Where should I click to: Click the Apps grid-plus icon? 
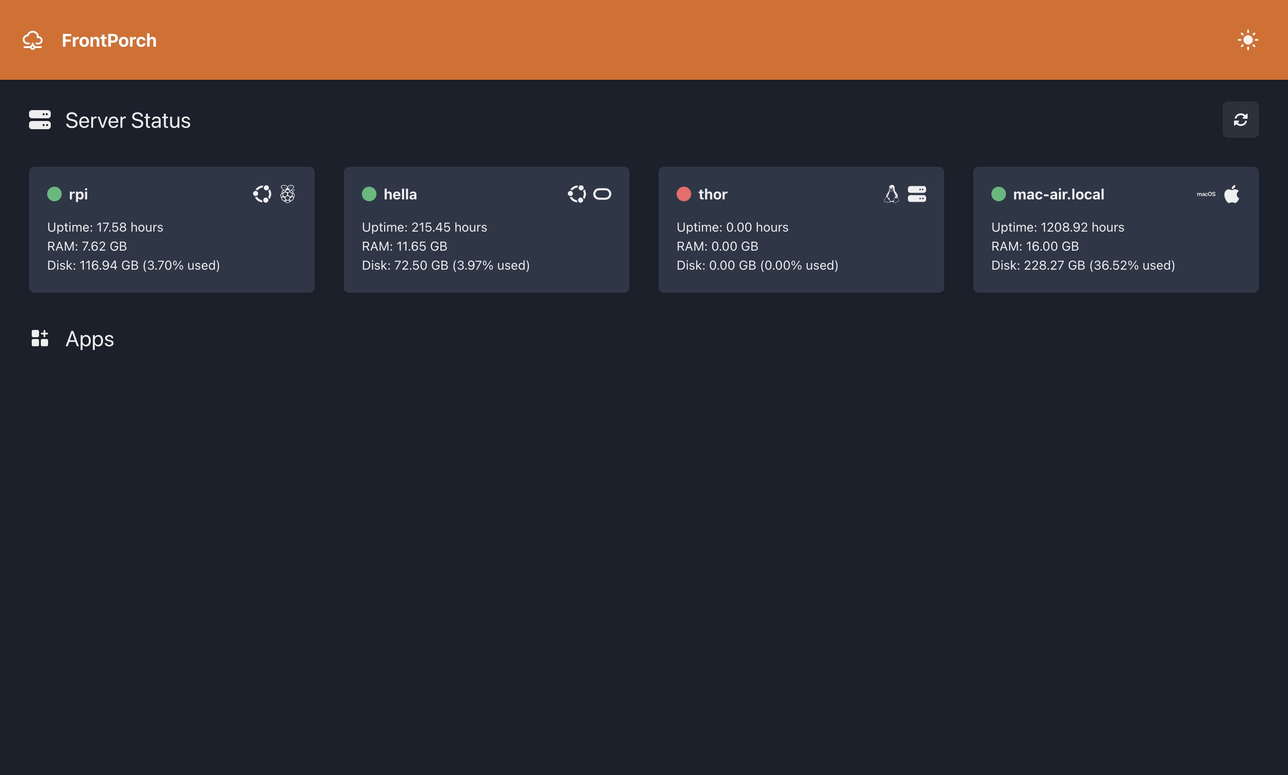click(40, 338)
